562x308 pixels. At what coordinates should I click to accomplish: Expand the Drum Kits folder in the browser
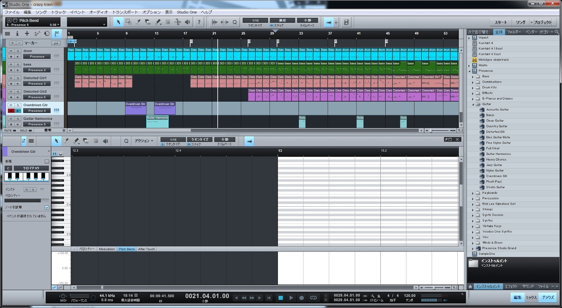473,88
